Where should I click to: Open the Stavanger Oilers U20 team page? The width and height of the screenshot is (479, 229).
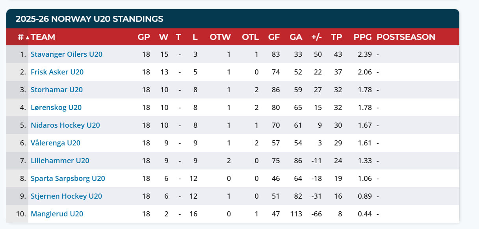coord(66,54)
